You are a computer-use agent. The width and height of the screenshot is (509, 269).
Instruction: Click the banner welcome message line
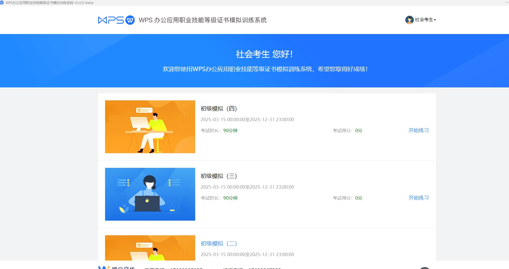pyautogui.click(x=265, y=69)
